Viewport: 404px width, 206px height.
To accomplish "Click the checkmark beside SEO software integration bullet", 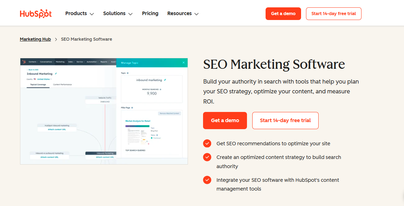I will 207,180.
